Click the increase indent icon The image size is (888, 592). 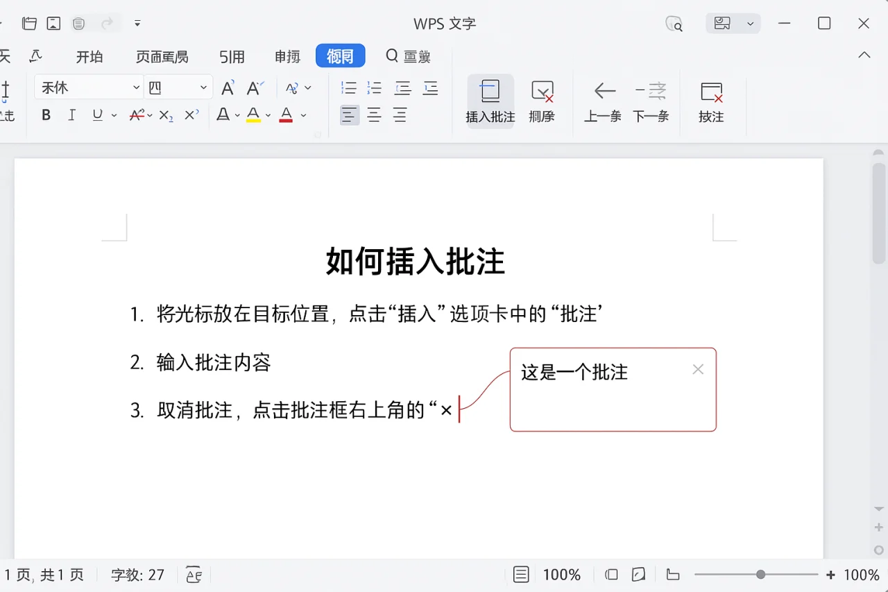tap(431, 87)
